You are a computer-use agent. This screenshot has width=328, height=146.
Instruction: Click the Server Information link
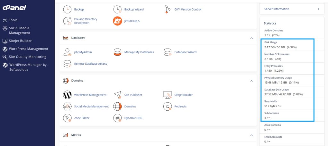[276, 9]
